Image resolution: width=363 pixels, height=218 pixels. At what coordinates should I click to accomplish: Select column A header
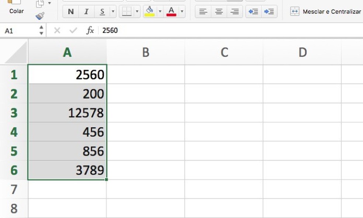pyautogui.click(x=67, y=52)
